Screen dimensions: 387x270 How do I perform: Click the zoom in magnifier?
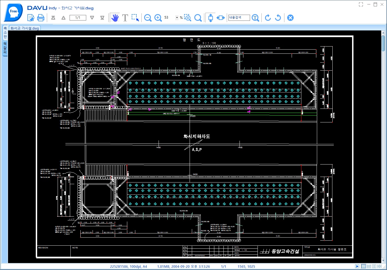[x=158, y=18]
